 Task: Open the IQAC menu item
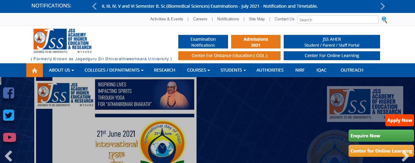(x=321, y=70)
